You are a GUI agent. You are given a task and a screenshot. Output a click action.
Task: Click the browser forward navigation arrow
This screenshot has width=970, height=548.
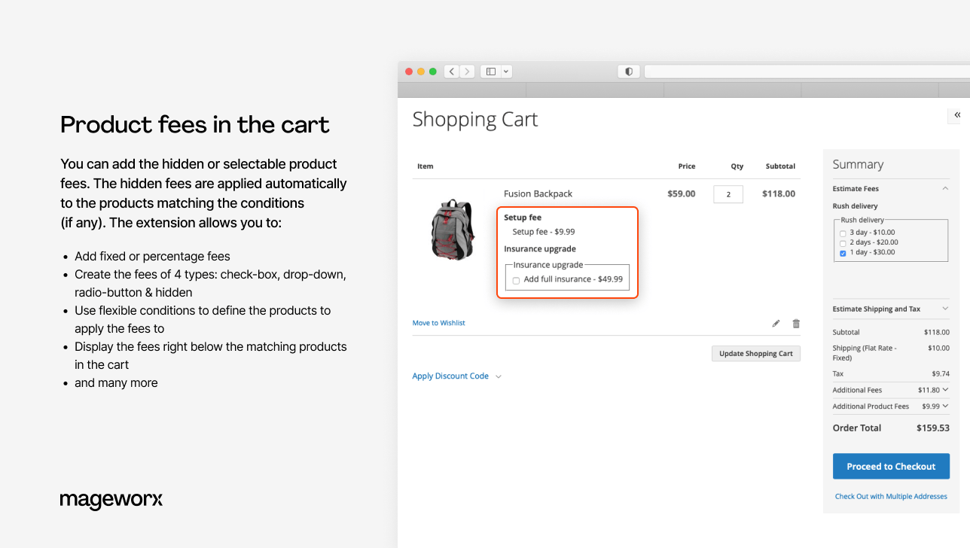click(467, 71)
